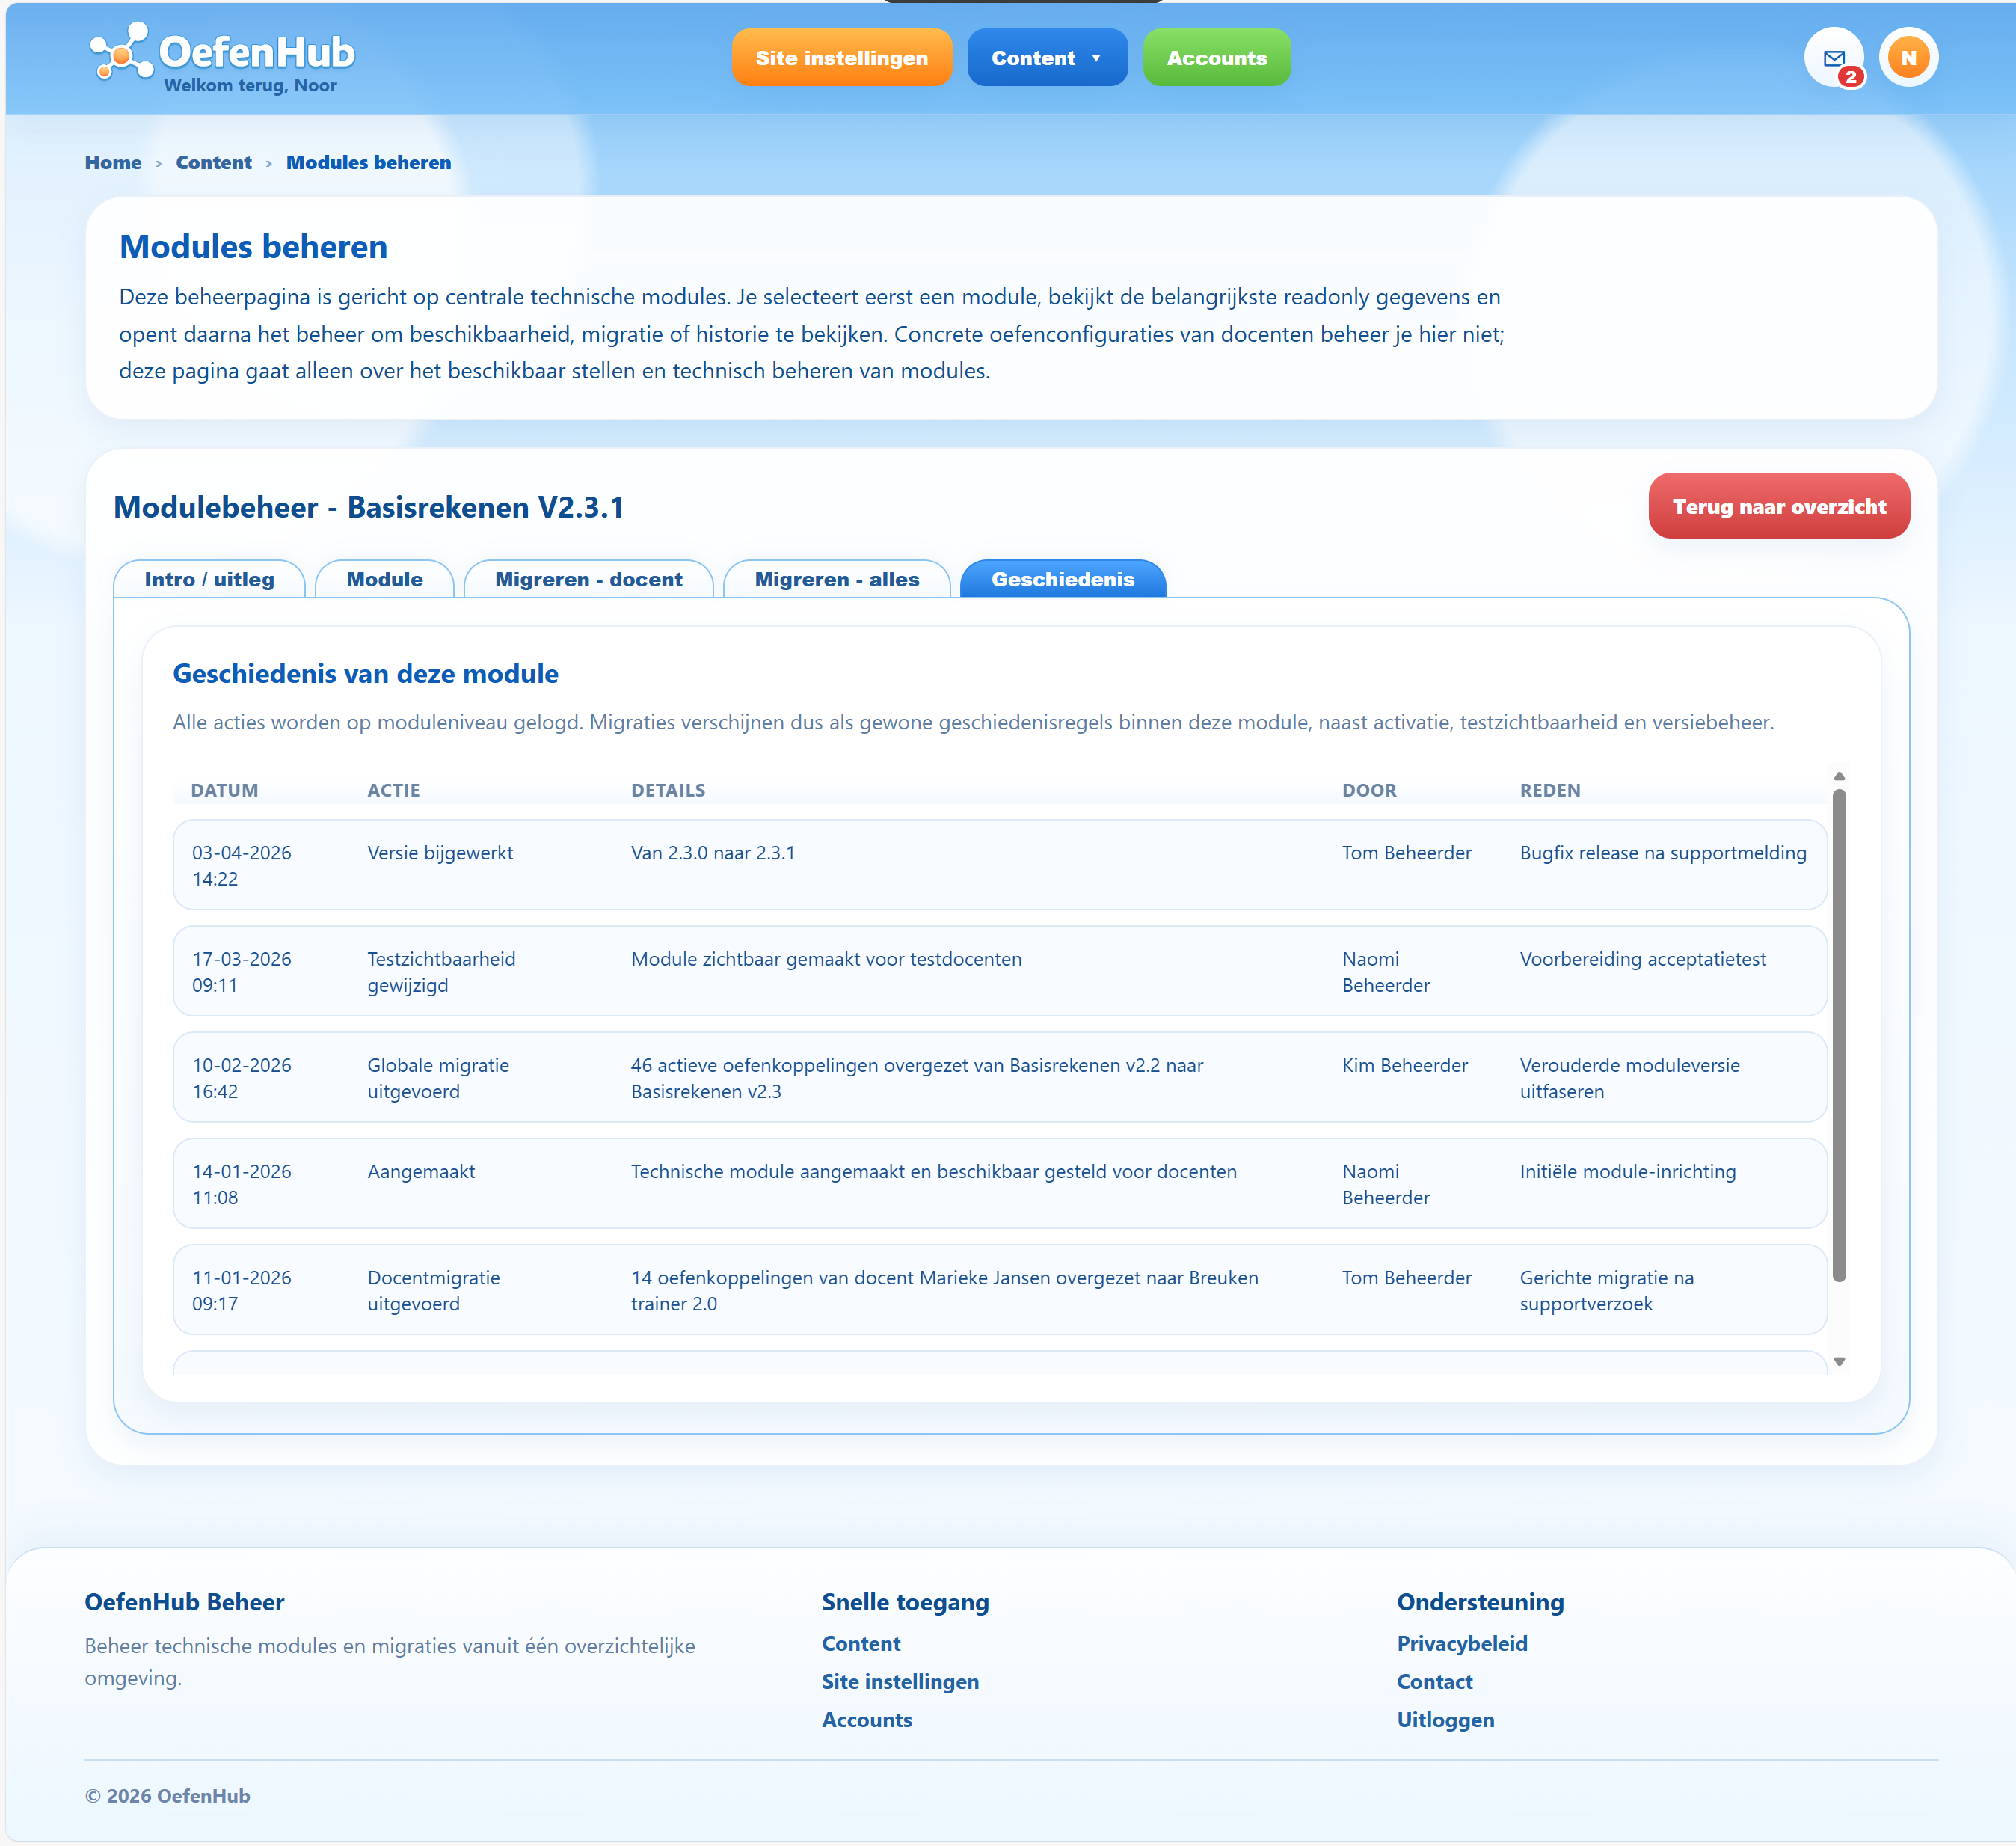Screen dimensions: 2016x1846
Task: Open the Migreren - docent tab
Action: click(x=588, y=579)
